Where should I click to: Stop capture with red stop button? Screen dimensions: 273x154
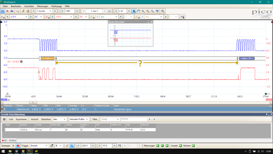(x=18, y=146)
